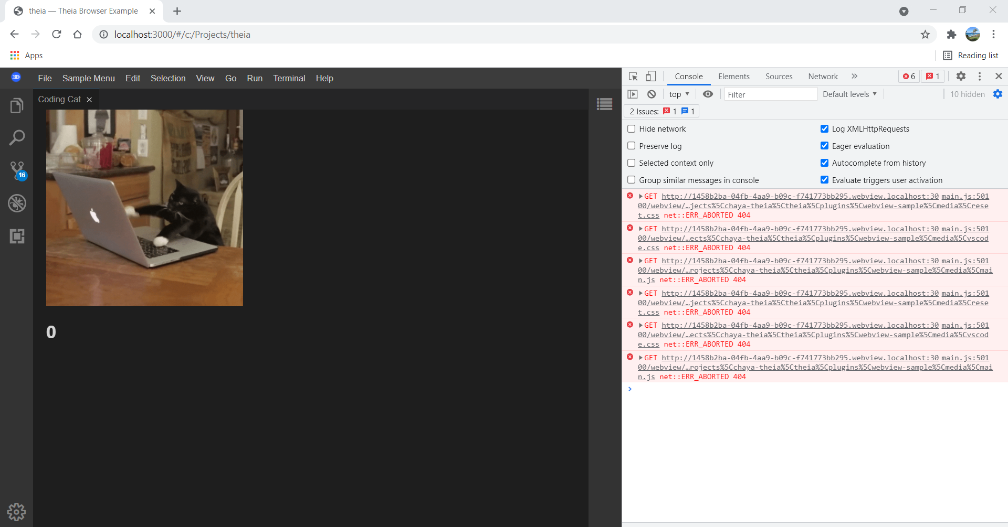Open the Explorer view in the sidebar

point(17,105)
